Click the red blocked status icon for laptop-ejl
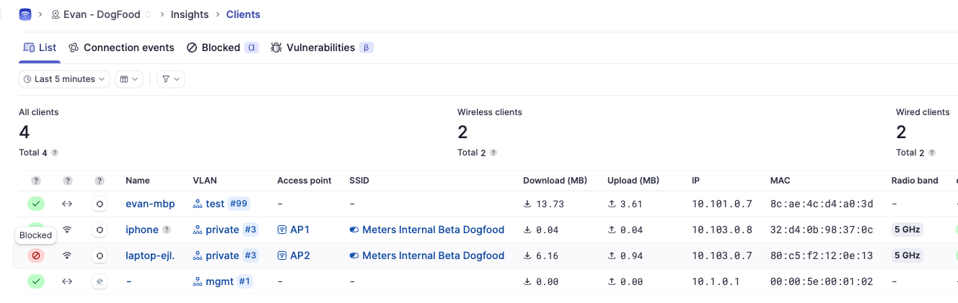Viewport: 958px width, 303px height. click(x=36, y=255)
